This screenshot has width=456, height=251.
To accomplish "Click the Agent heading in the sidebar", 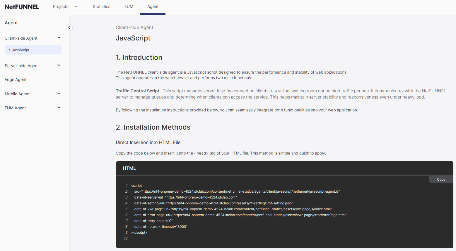I will tap(11, 23).
